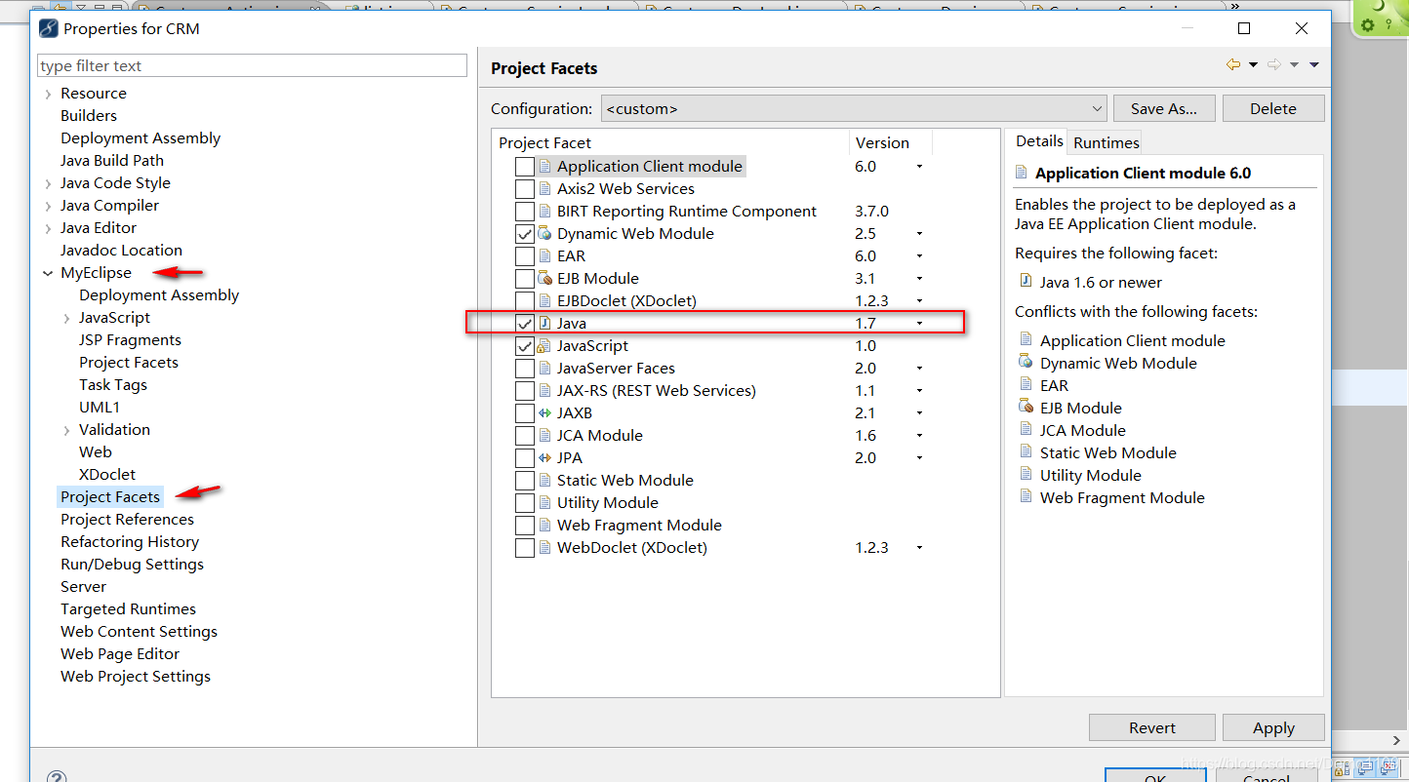The image size is (1409, 782).
Task: Click the back navigation arrow icon
Action: pos(1233,64)
